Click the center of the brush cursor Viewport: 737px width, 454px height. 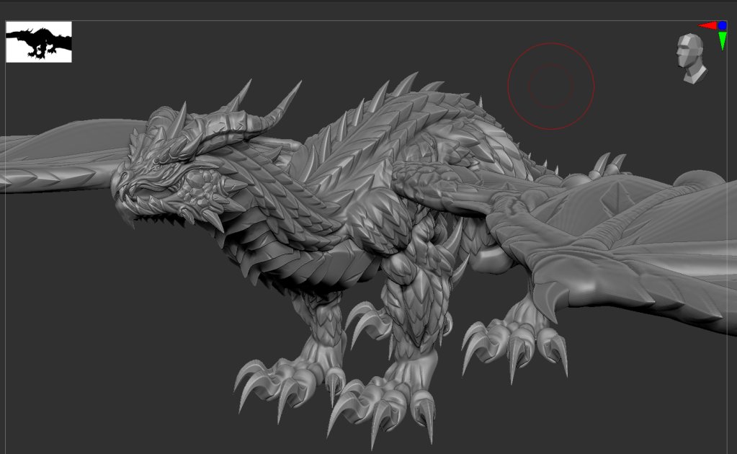(550, 85)
